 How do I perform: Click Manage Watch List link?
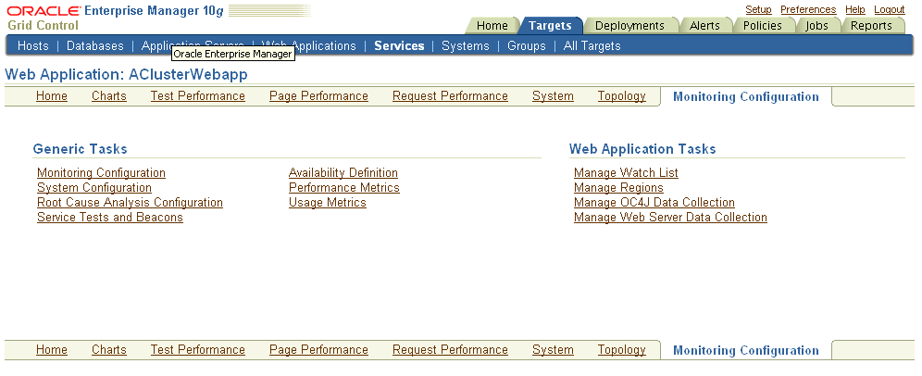coord(626,173)
